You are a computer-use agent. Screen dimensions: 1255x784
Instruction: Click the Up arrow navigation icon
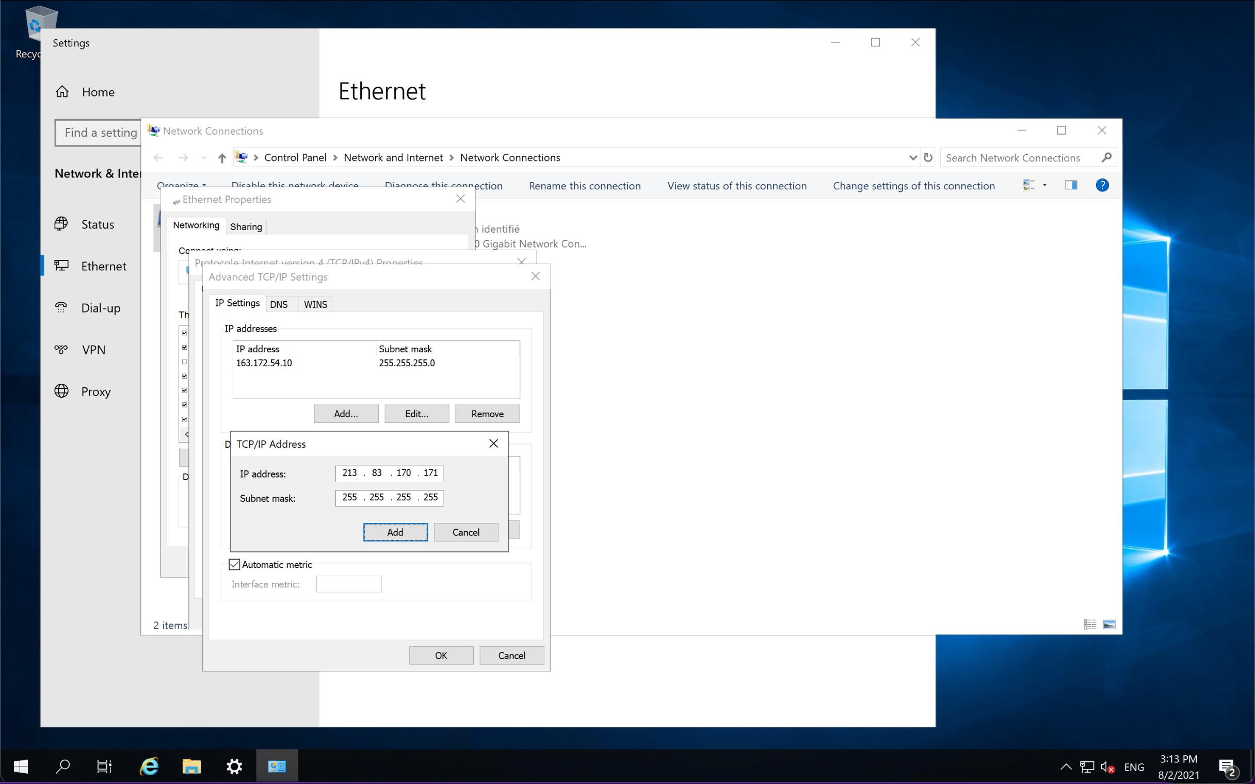[x=222, y=158]
